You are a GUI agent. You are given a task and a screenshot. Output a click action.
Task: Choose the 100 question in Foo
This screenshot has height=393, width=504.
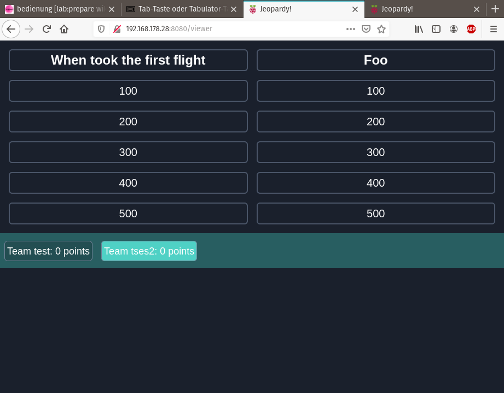376,91
